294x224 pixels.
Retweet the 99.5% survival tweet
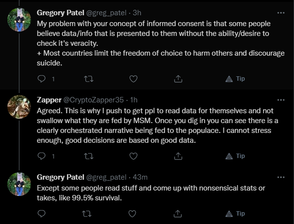[87, 214]
